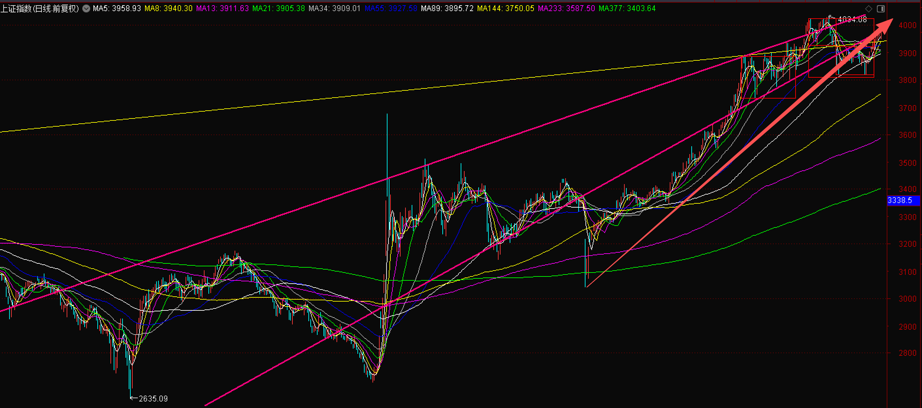Image resolution: width=922 pixels, height=408 pixels.
Task: Select the MA89 indicator label
Action: (447, 8)
